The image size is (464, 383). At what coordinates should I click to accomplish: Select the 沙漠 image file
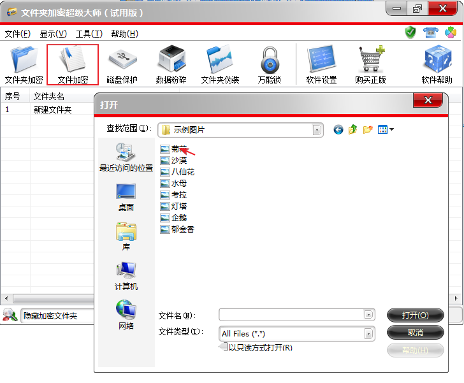(173, 161)
